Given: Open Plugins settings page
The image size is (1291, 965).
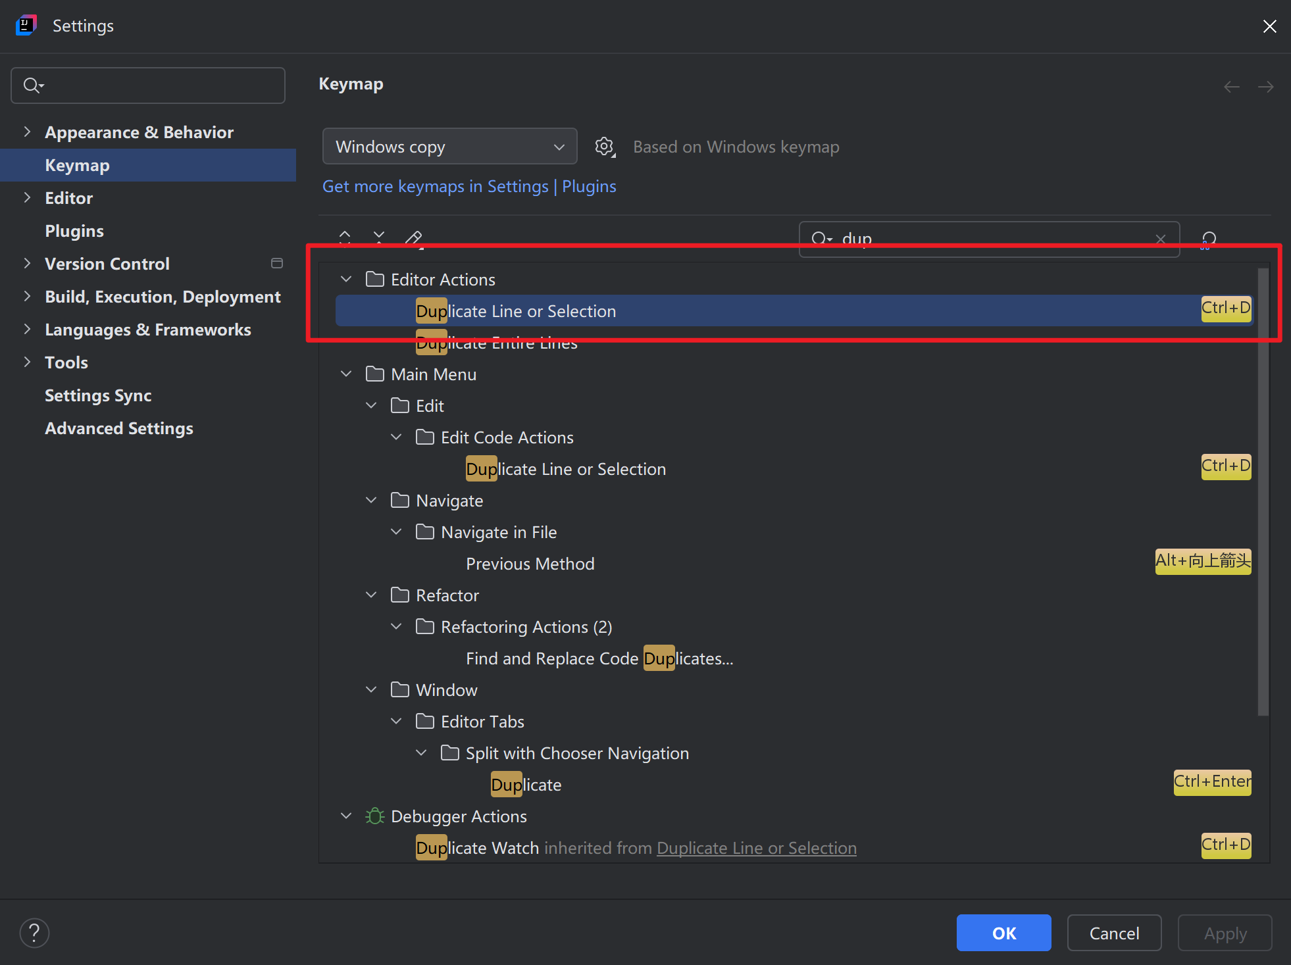Looking at the screenshot, I should pyautogui.click(x=74, y=231).
